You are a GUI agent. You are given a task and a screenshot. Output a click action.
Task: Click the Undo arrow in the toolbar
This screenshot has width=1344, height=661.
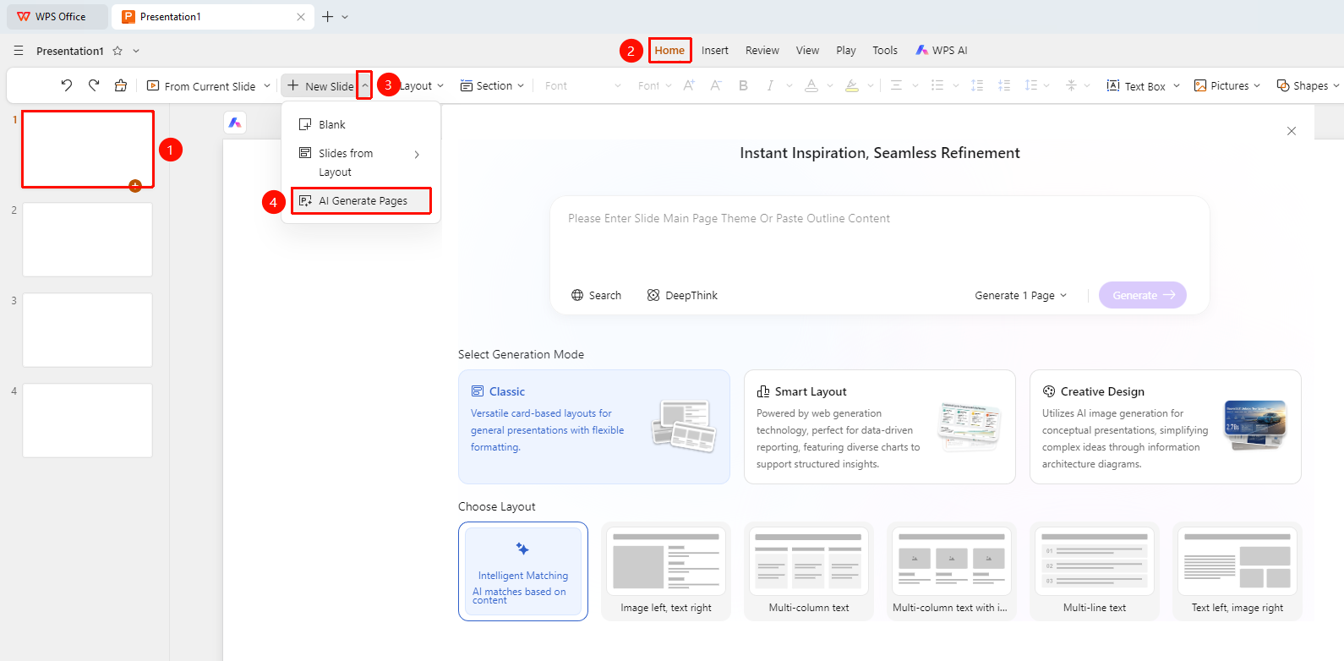pos(67,85)
